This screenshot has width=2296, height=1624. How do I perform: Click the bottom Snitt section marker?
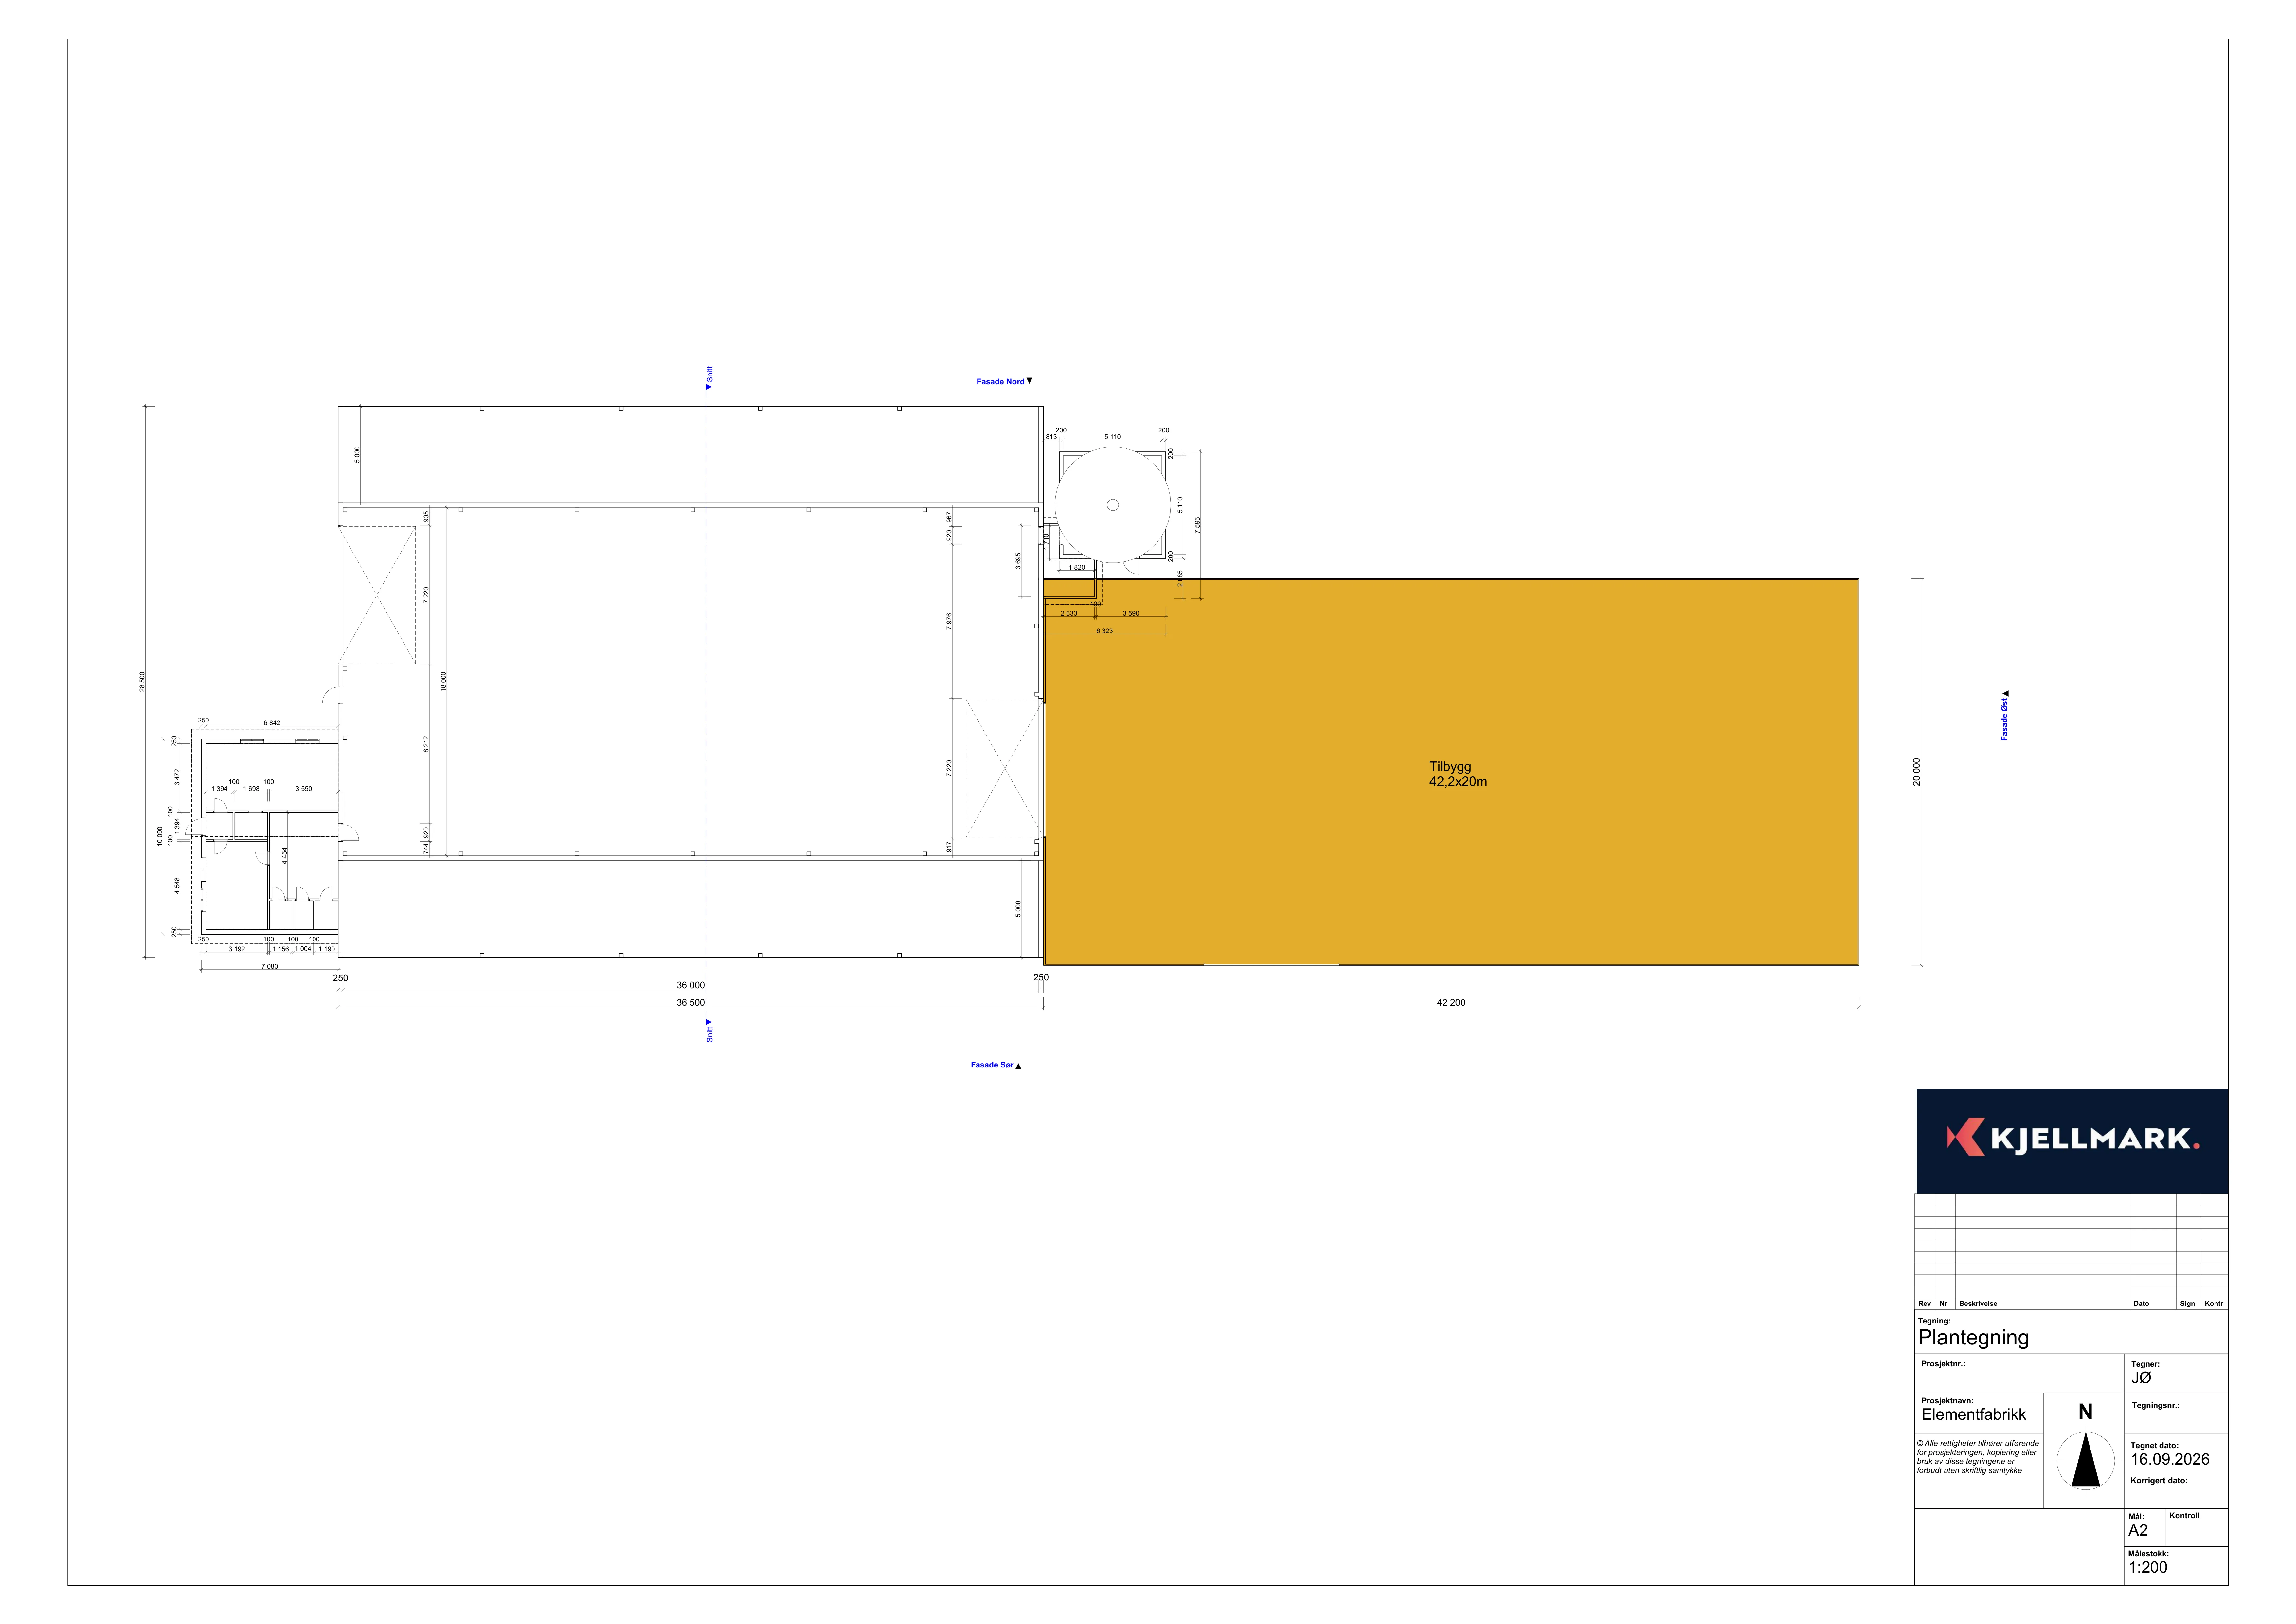(709, 1031)
